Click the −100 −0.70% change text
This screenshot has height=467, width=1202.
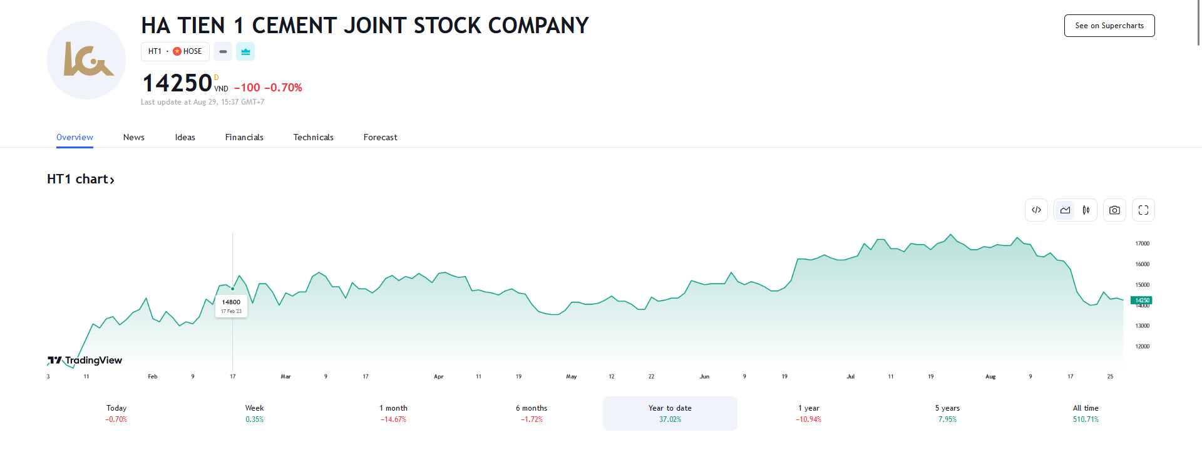tap(268, 88)
